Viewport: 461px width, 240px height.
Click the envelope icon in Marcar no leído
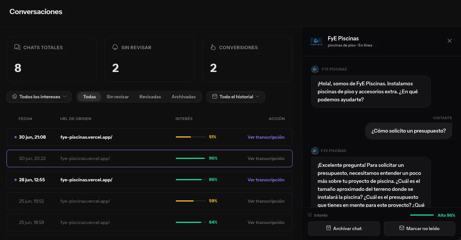[x=402, y=228]
